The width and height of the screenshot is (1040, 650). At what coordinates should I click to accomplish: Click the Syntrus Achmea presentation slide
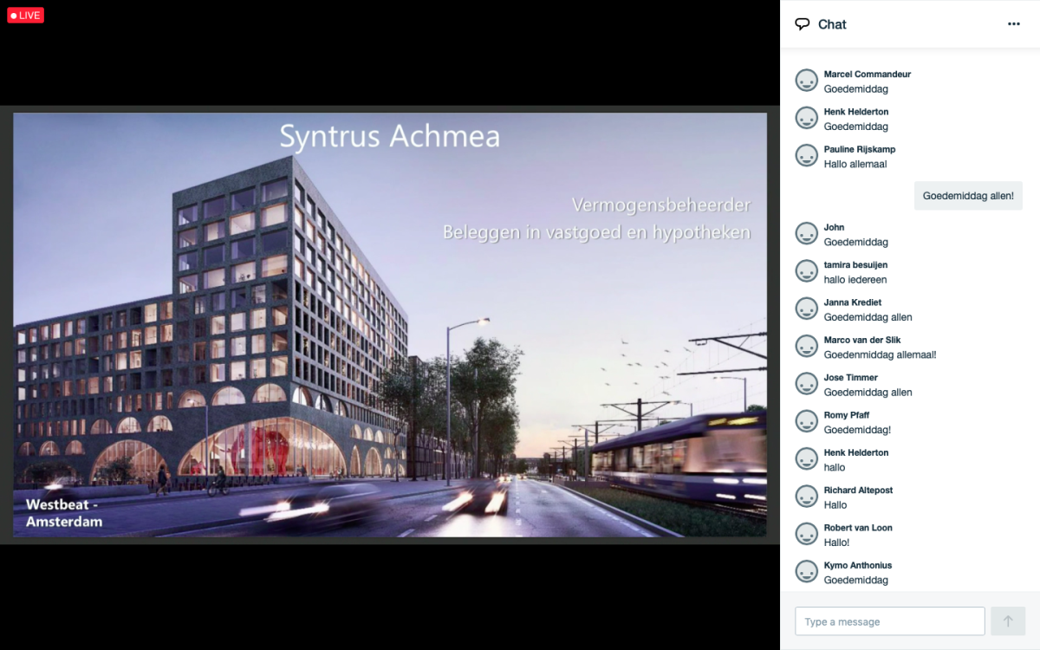tap(390, 325)
